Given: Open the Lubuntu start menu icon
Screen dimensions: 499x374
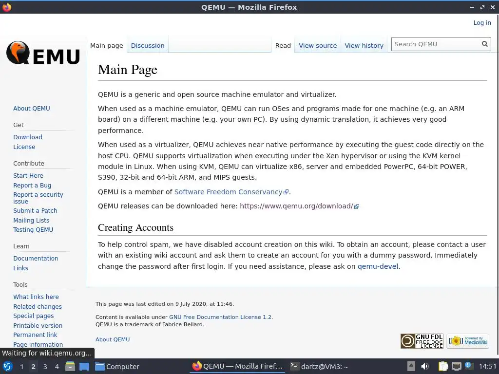Looking at the screenshot, I should pyautogui.click(x=8, y=366).
